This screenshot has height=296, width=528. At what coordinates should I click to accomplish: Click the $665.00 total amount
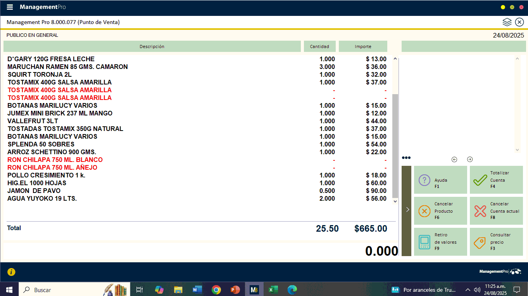(371, 229)
